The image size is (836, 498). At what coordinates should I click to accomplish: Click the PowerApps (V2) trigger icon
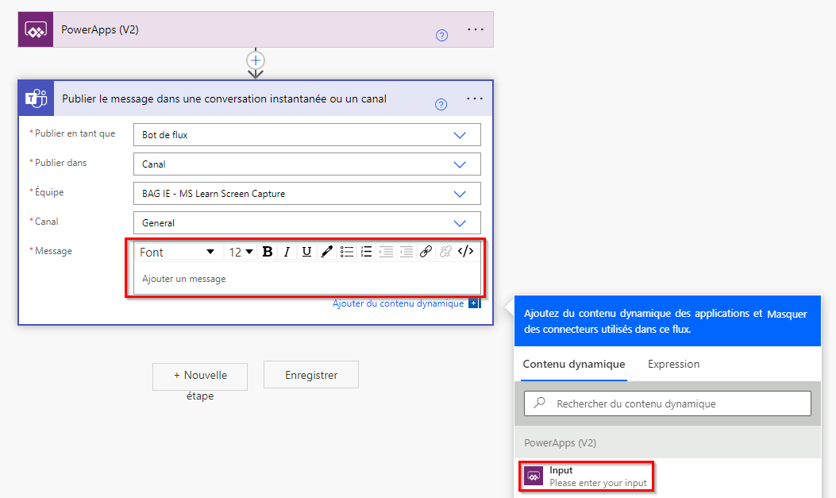coord(36,29)
